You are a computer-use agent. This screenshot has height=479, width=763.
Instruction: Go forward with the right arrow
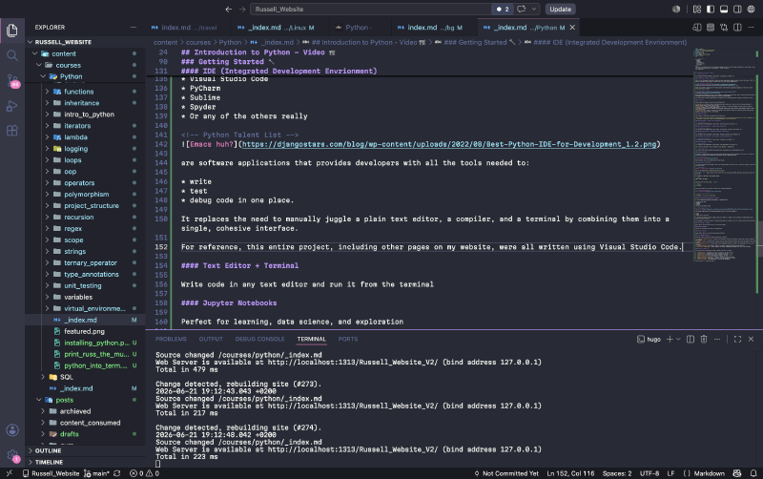pos(242,9)
